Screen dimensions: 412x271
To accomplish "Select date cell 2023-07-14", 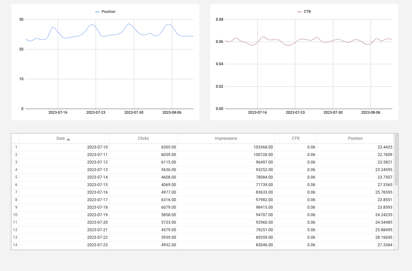I will coord(98,177).
